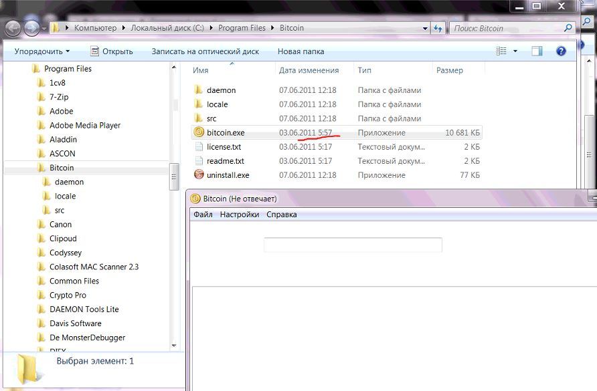Refresh the Bitcoin folder view
This screenshot has width=597, height=391.
click(438, 28)
